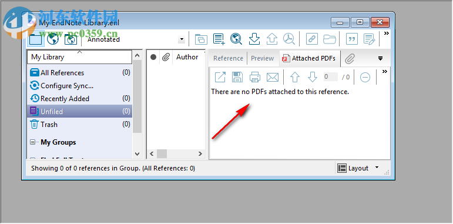
Task: Click the Zoom Out minus icon
Action: tap(365, 77)
